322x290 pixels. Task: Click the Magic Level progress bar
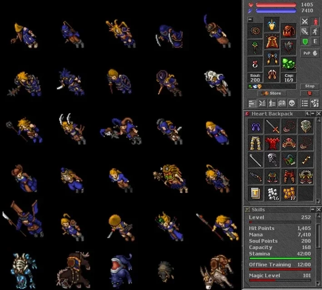pos(280,280)
